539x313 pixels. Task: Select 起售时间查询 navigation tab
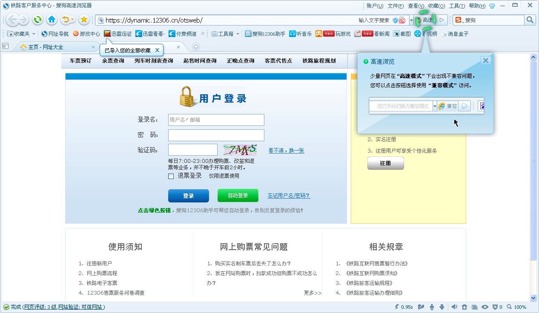pos(200,61)
